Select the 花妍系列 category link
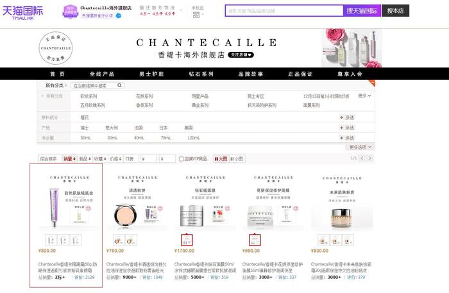Viewport: 449px width, 293px height. tap(144, 96)
